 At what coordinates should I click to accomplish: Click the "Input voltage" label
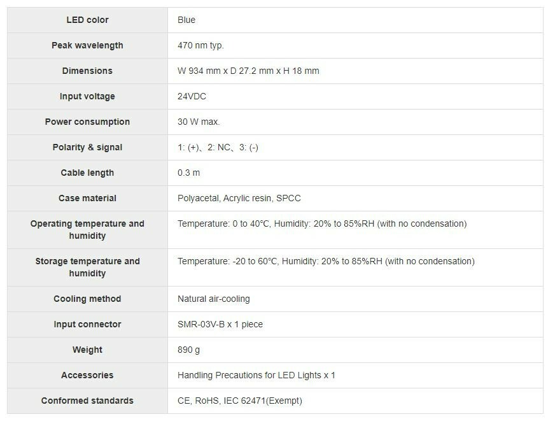(87, 96)
